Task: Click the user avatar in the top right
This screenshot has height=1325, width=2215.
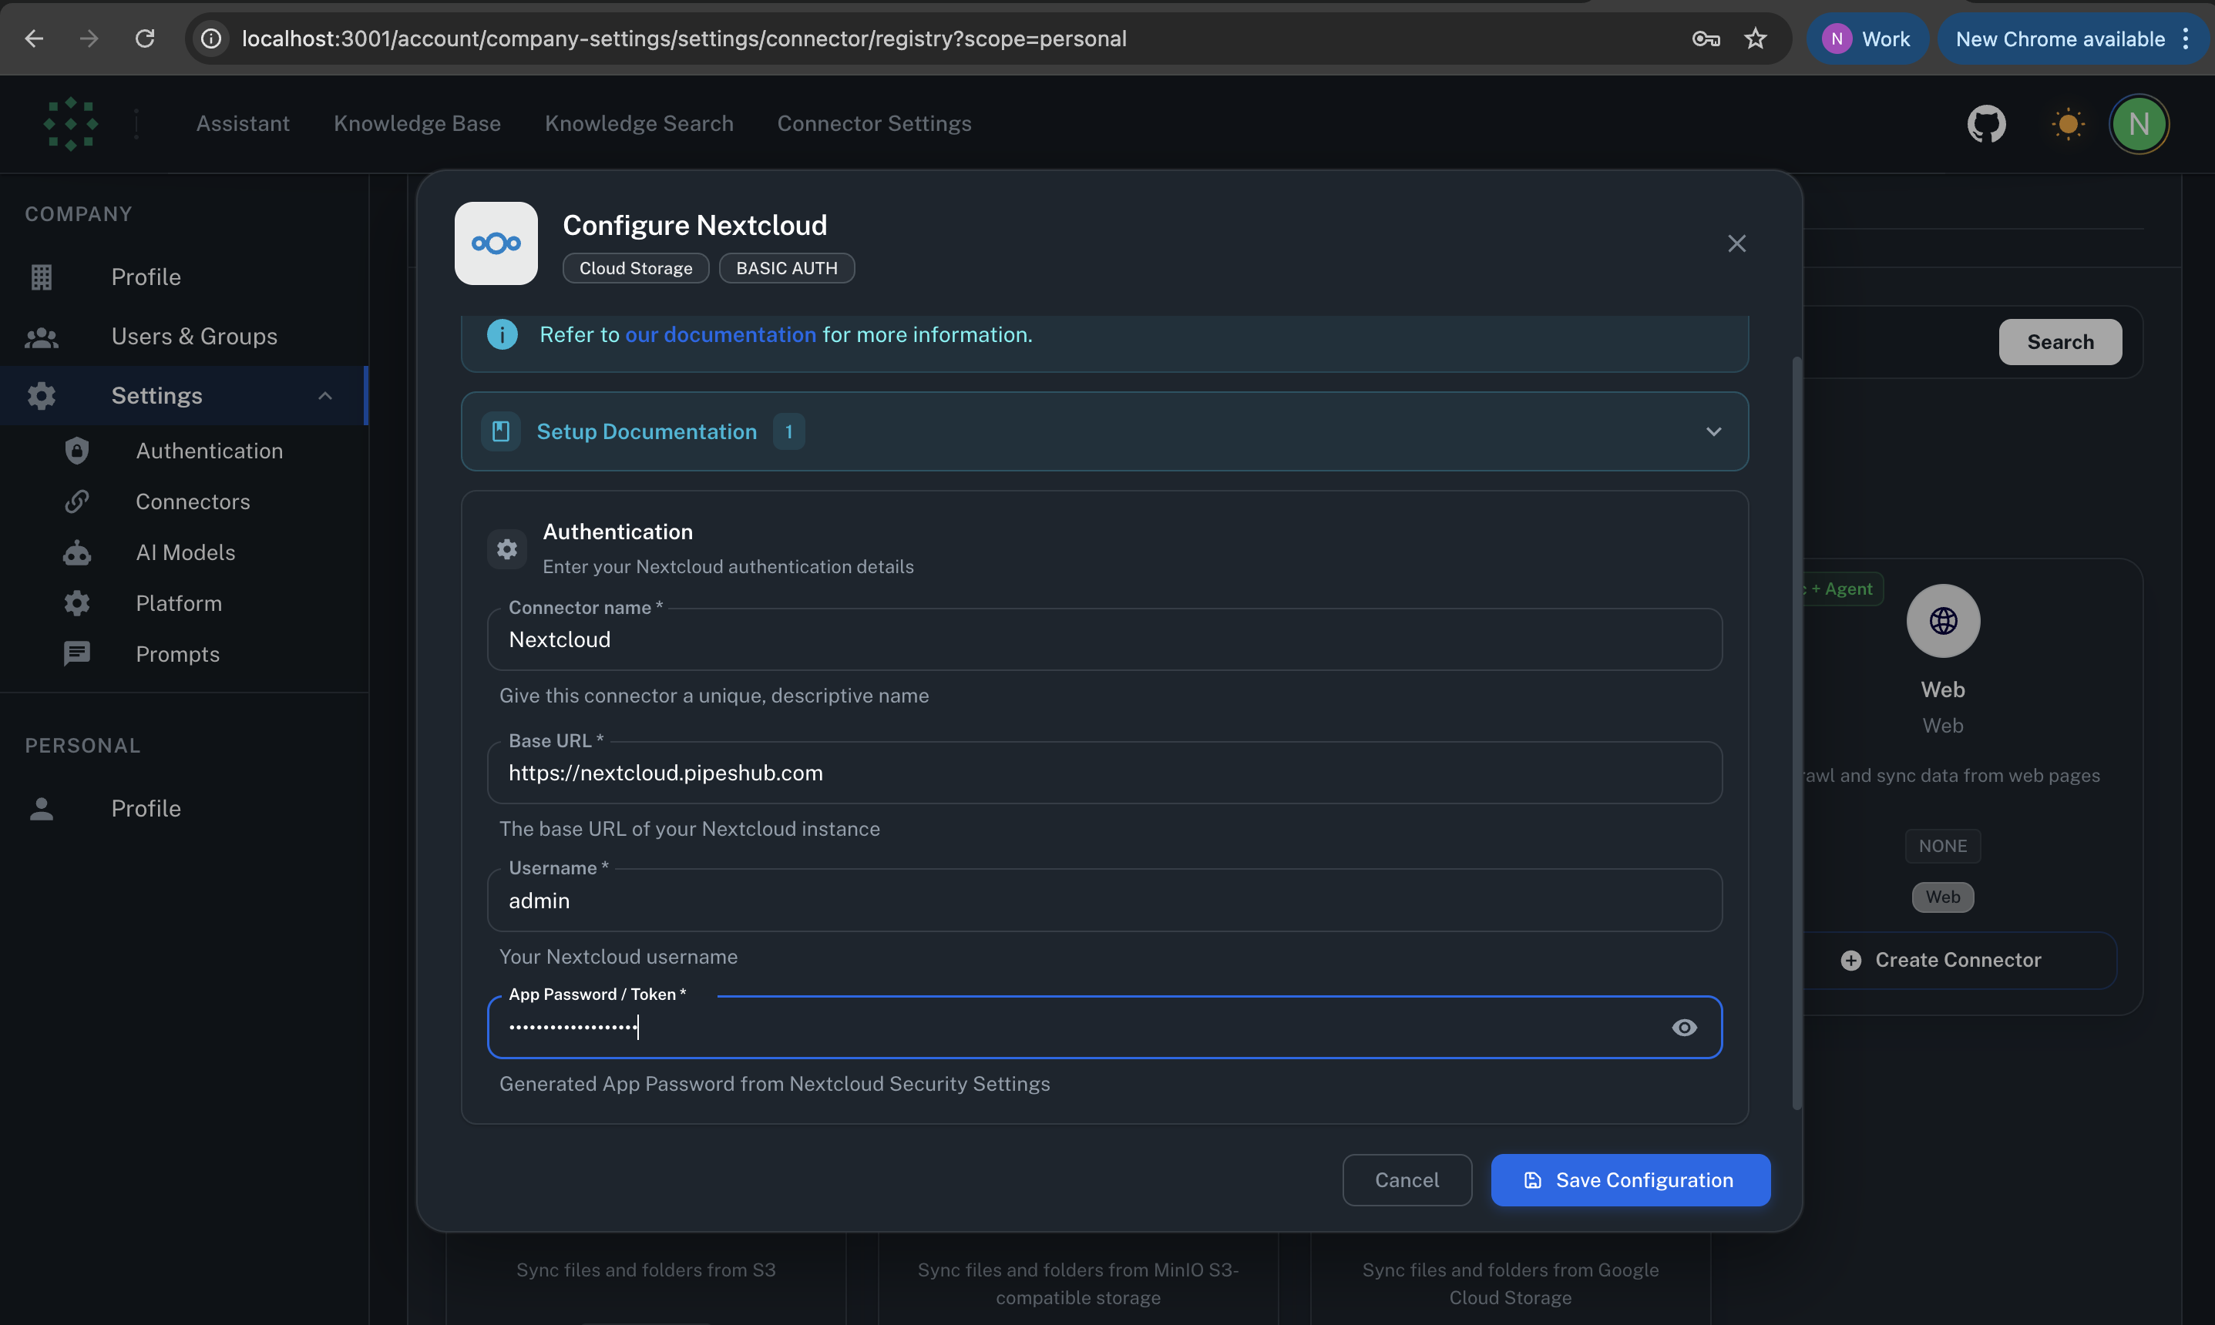Action: [x=2139, y=124]
